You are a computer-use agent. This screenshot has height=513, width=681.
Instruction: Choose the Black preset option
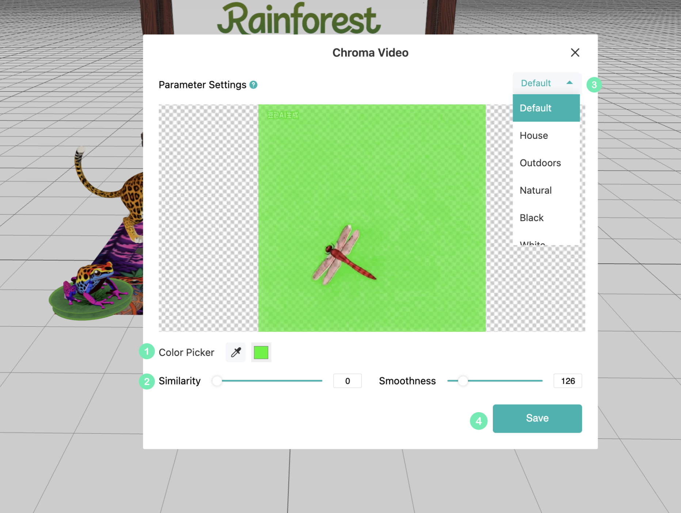point(546,218)
